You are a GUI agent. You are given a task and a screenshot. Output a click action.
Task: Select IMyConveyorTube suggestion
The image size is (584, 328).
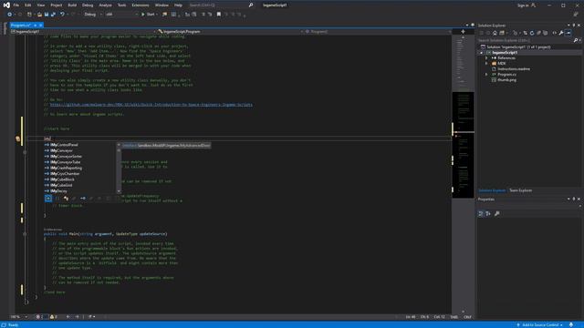65,162
